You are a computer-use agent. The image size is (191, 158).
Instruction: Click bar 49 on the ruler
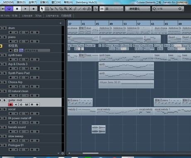click(111, 24)
